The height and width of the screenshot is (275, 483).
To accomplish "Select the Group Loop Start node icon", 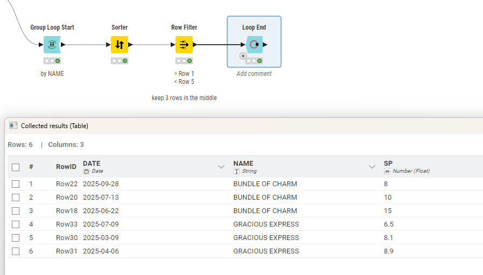I will 52,45.
